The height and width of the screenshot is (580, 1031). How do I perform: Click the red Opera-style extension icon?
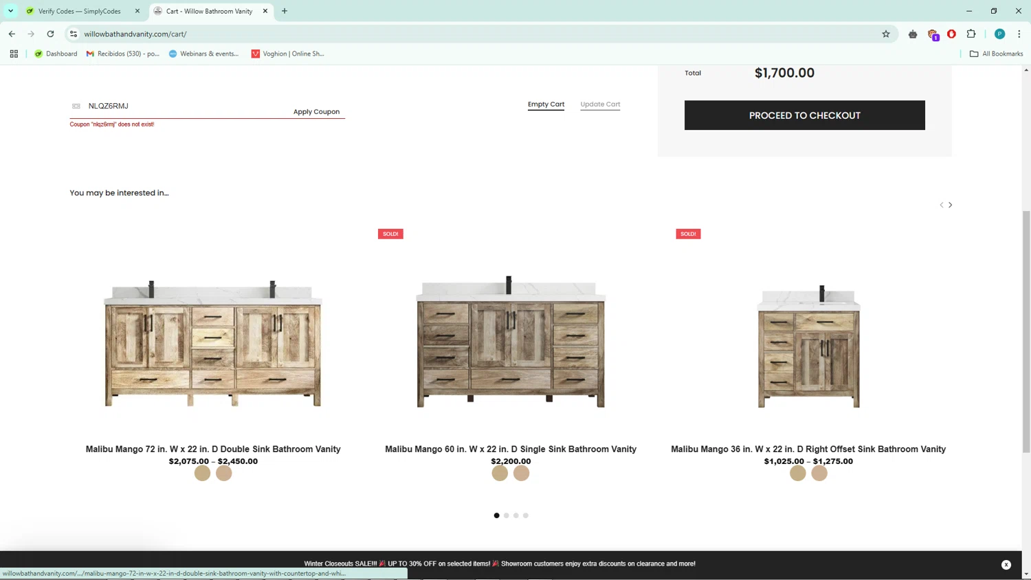952,34
